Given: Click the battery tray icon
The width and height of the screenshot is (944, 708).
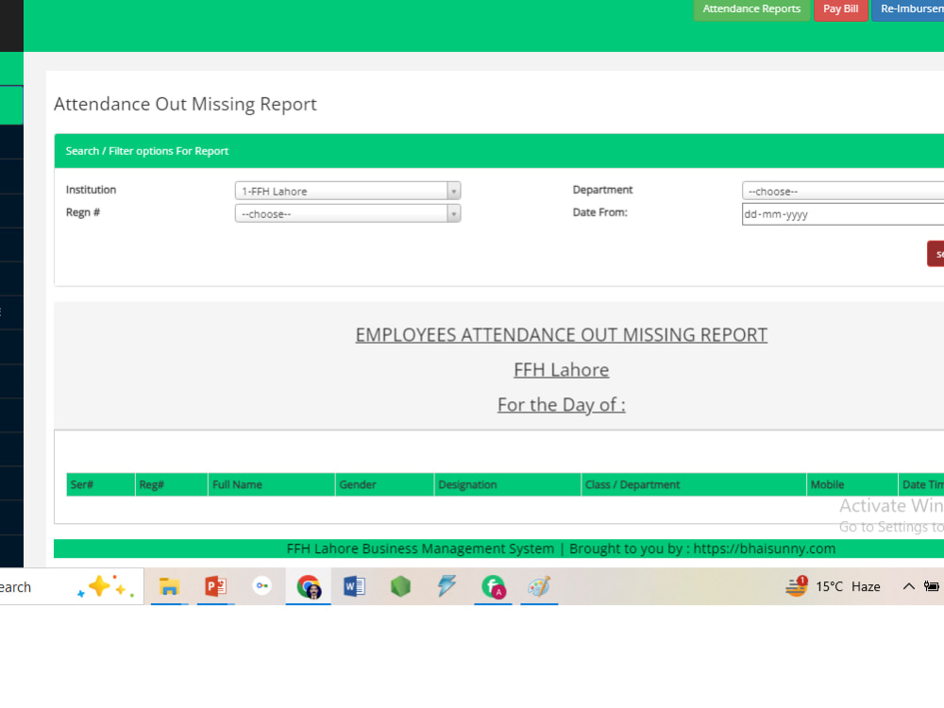Looking at the screenshot, I should [932, 586].
